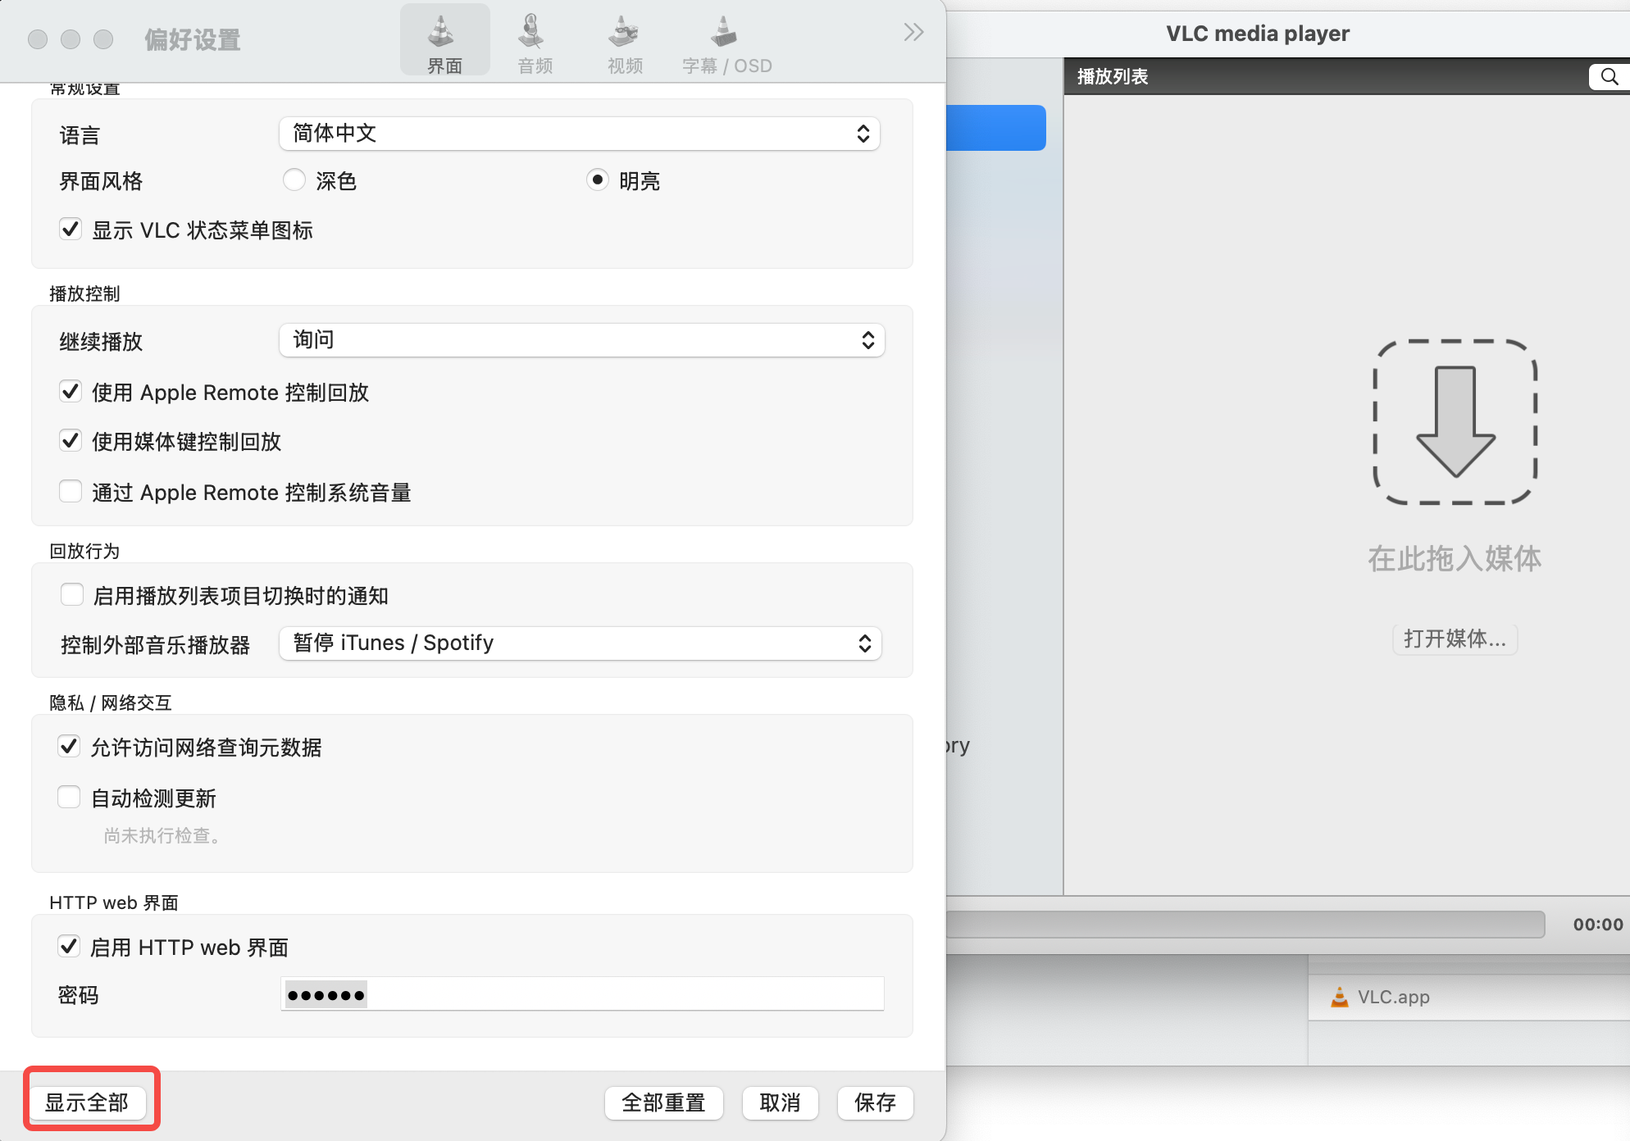
Task: Open the 控制外部音乐播放器 dropdown
Action: click(579, 643)
